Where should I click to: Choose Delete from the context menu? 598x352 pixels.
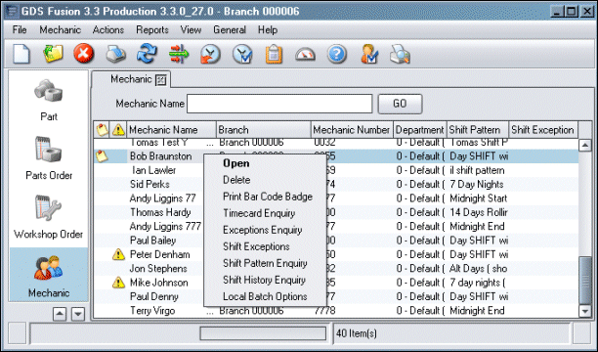coord(265,180)
